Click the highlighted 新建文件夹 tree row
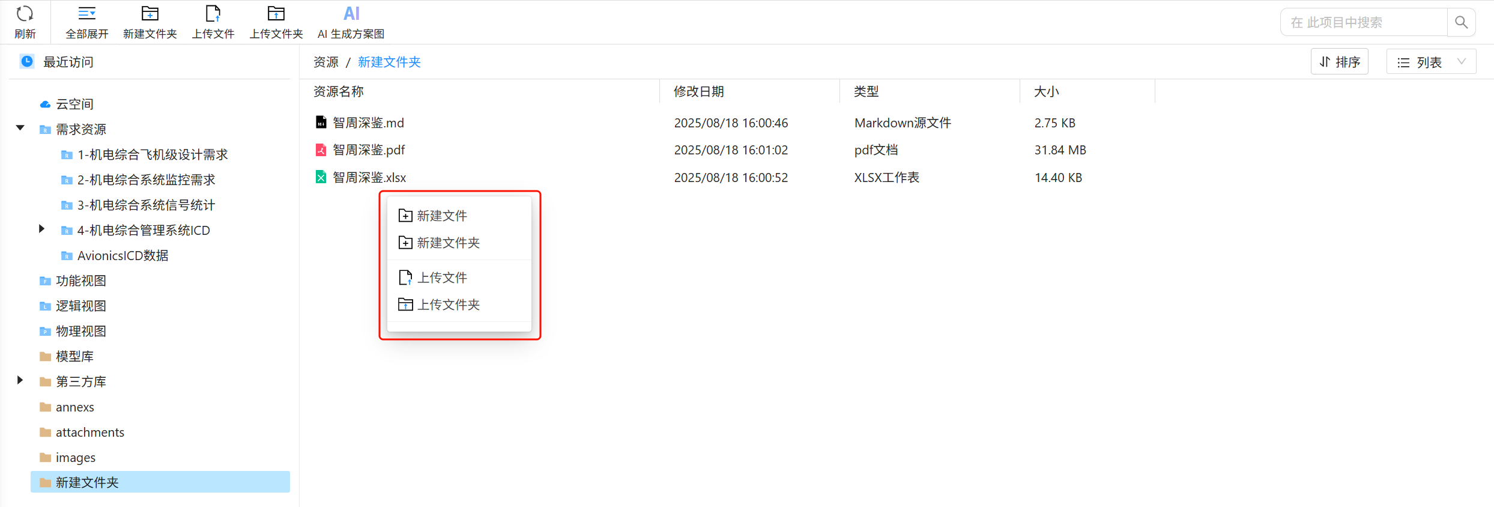The image size is (1494, 507). coord(160,482)
